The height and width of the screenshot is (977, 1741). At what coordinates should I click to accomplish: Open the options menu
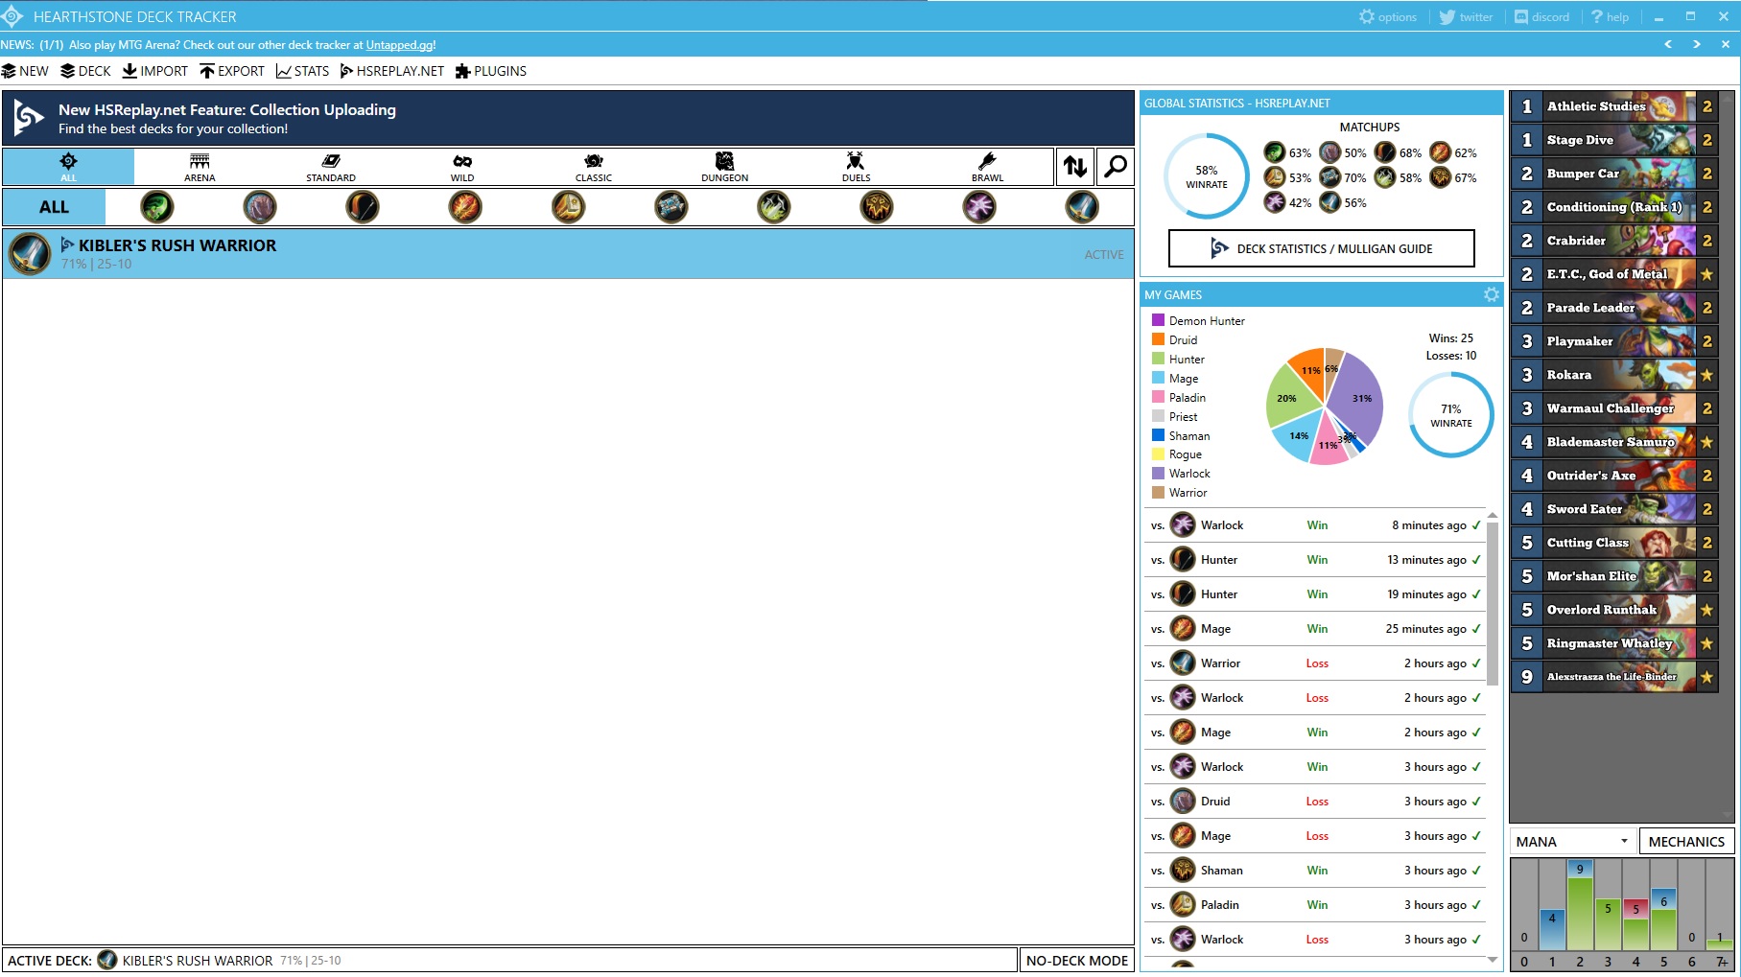[x=1388, y=17]
